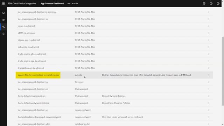Select configuration trade-engine-gbr-is-adminssl

[32, 54]
